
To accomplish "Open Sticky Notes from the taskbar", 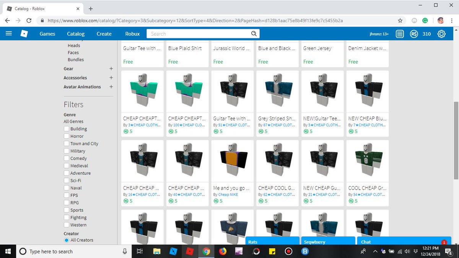I will [x=272, y=251].
